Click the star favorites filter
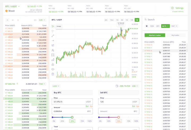Image resolution: width=191 pixels, height=130 pixels. click(x=147, y=26)
